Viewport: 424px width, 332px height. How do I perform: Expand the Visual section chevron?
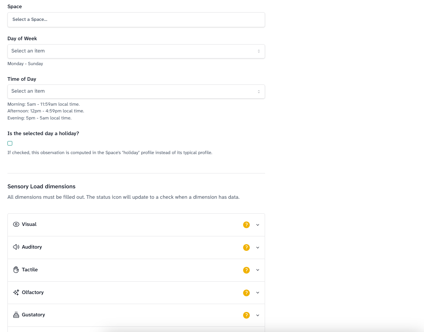[x=258, y=225]
